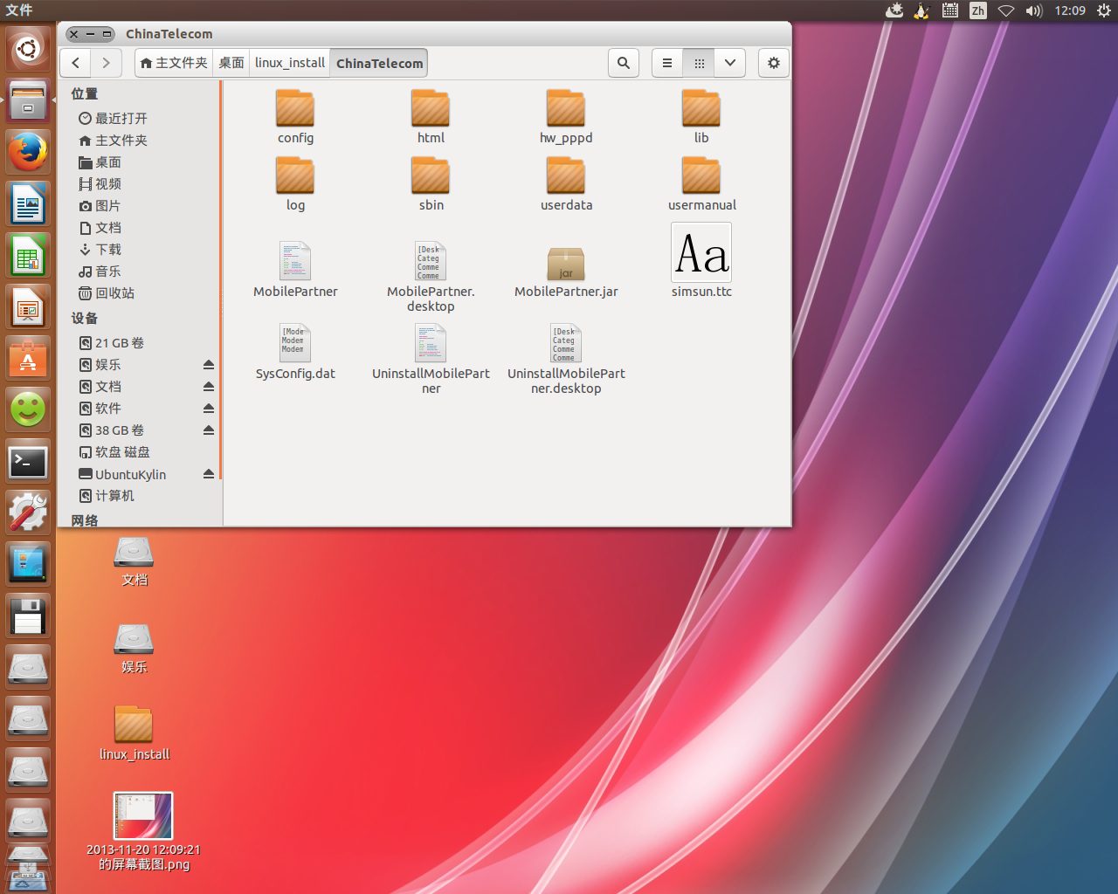Launch Firefox from the dock
Screen dimensions: 1118x894
click(x=28, y=152)
